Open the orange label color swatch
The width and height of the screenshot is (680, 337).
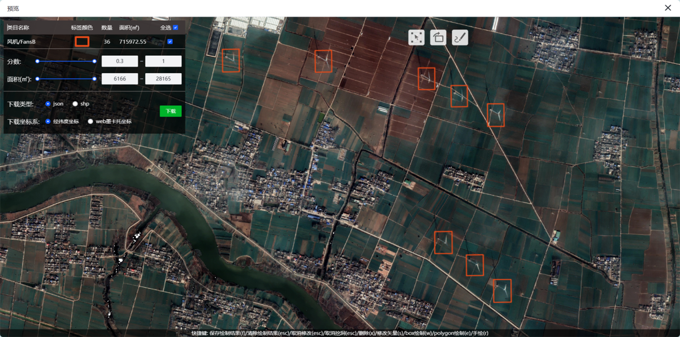point(82,42)
